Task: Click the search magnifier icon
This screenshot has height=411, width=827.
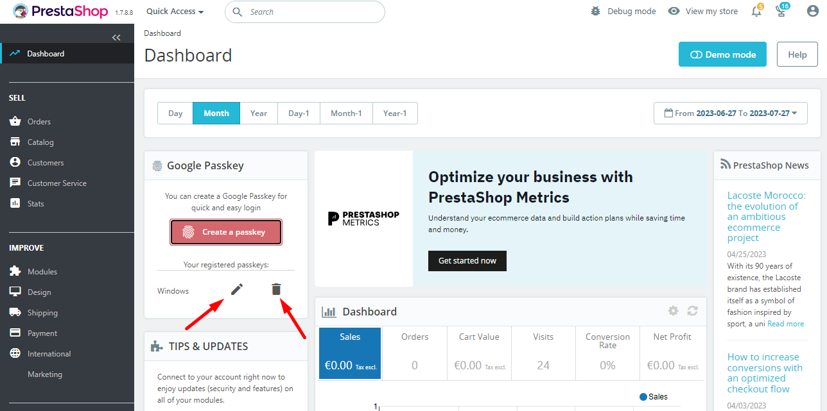Action: click(237, 12)
